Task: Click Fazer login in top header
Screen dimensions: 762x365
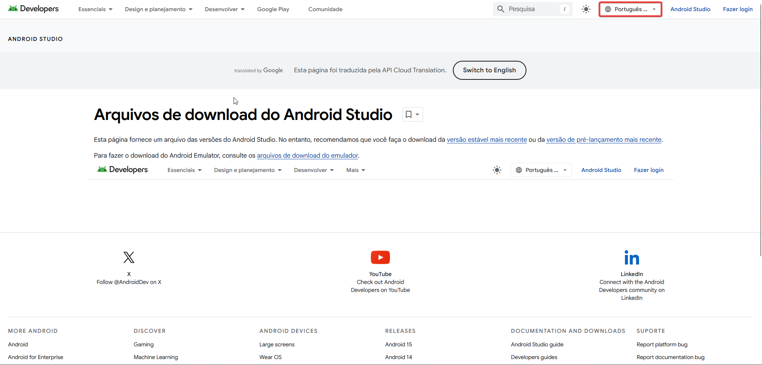Action: point(738,9)
